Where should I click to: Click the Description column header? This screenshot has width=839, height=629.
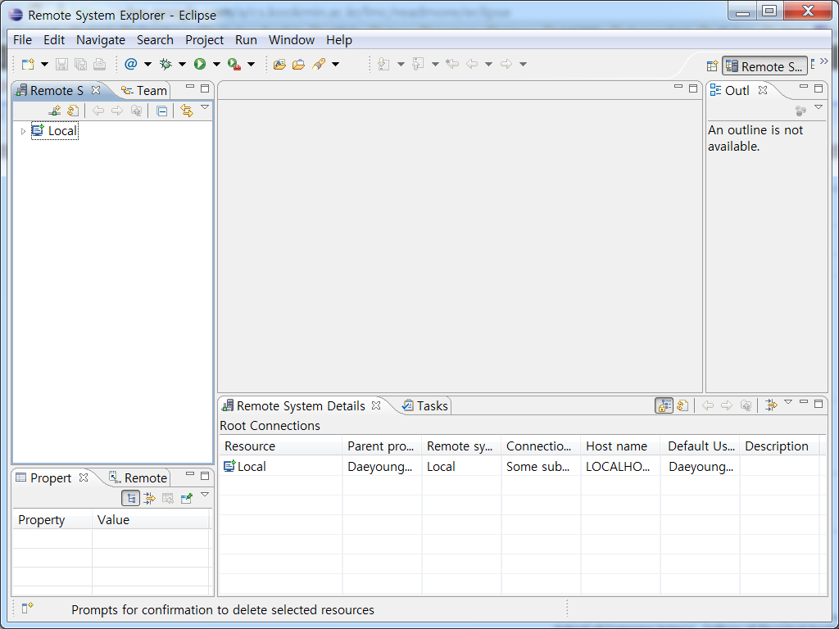(x=779, y=446)
